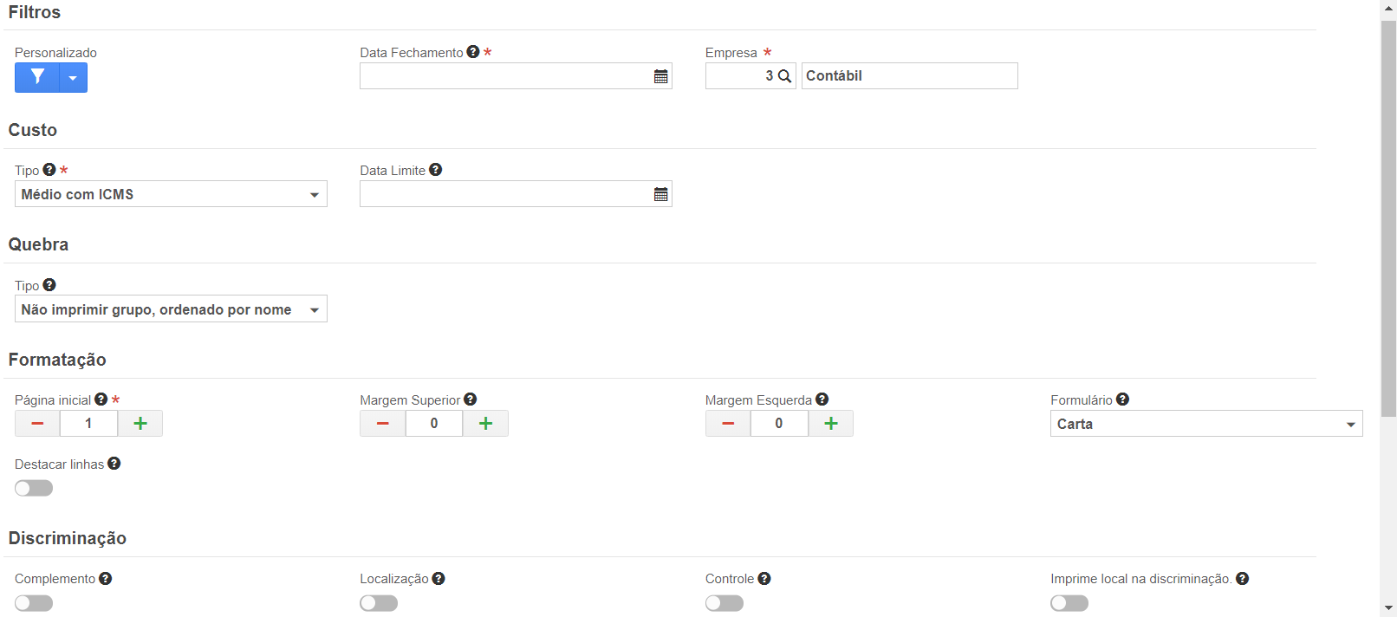Image resolution: width=1397 pixels, height=617 pixels.
Task: Enable Imprime local na discriminação switch
Action: point(1069,602)
